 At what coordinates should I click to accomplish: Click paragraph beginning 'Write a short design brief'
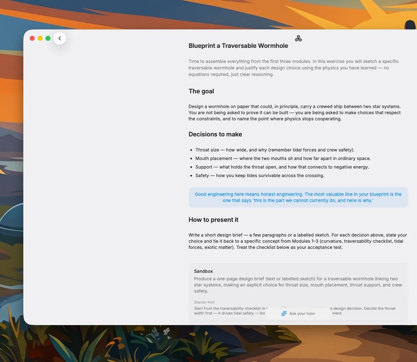(298, 241)
